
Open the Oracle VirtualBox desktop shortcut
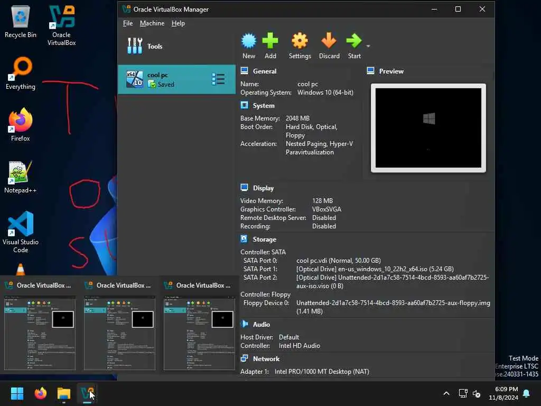point(61,25)
